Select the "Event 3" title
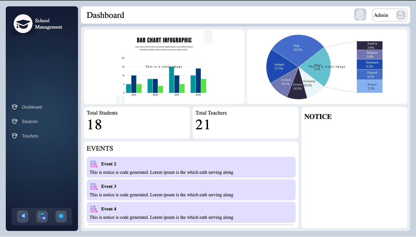 [109, 186]
